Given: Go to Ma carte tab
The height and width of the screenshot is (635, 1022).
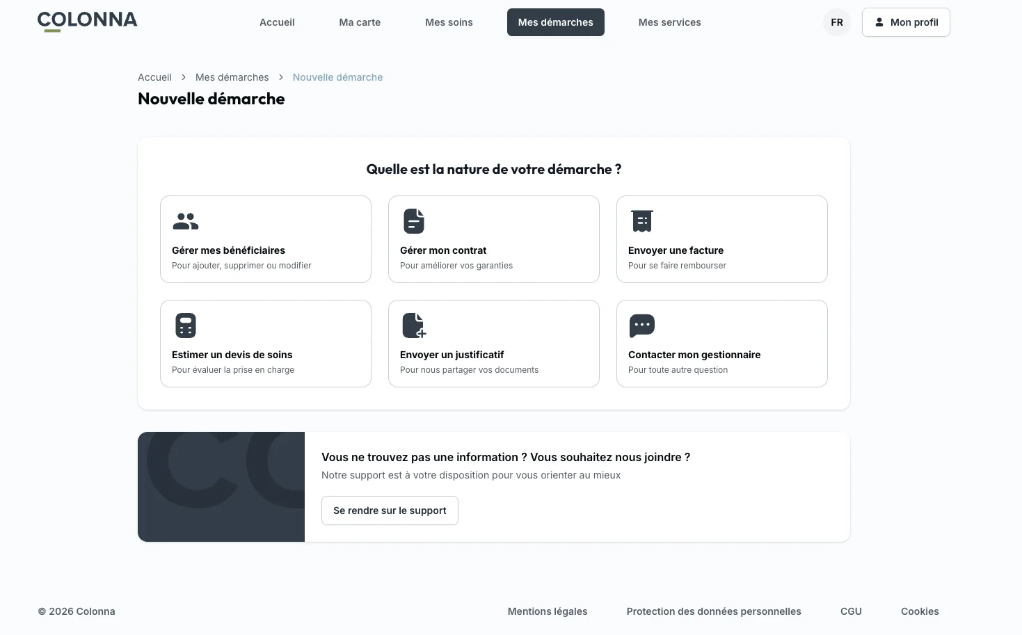Looking at the screenshot, I should tap(360, 22).
